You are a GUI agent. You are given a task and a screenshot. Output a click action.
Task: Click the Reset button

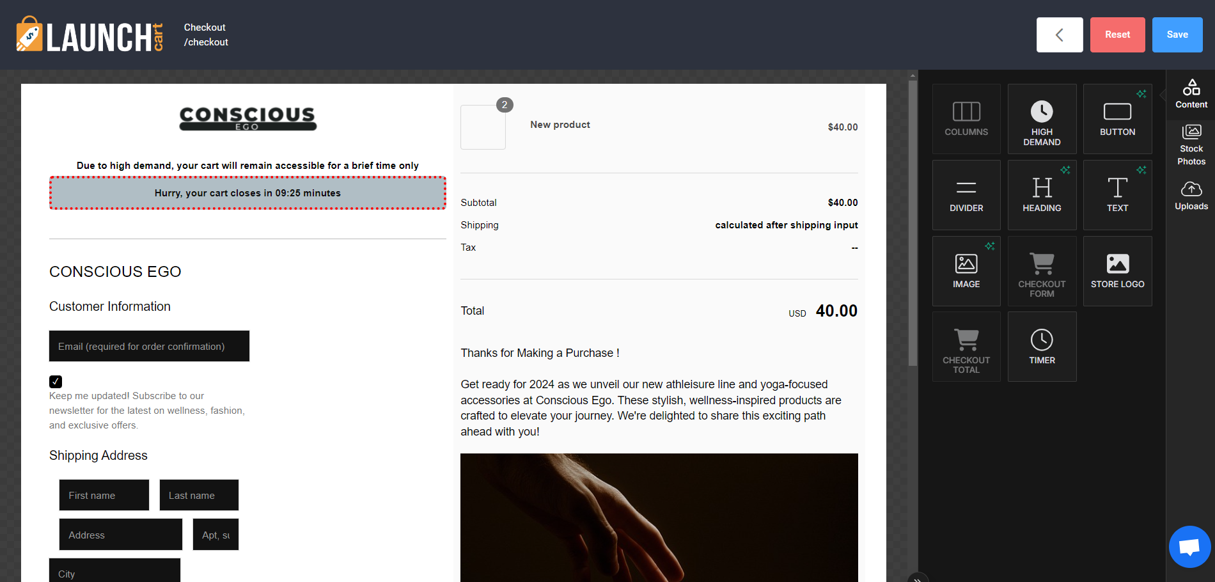pyautogui.click(x=1117, y=35)
